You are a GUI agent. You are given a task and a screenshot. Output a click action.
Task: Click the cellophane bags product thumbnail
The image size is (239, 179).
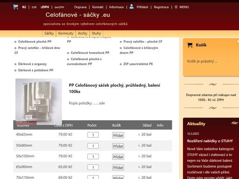[x=39, y=102]
